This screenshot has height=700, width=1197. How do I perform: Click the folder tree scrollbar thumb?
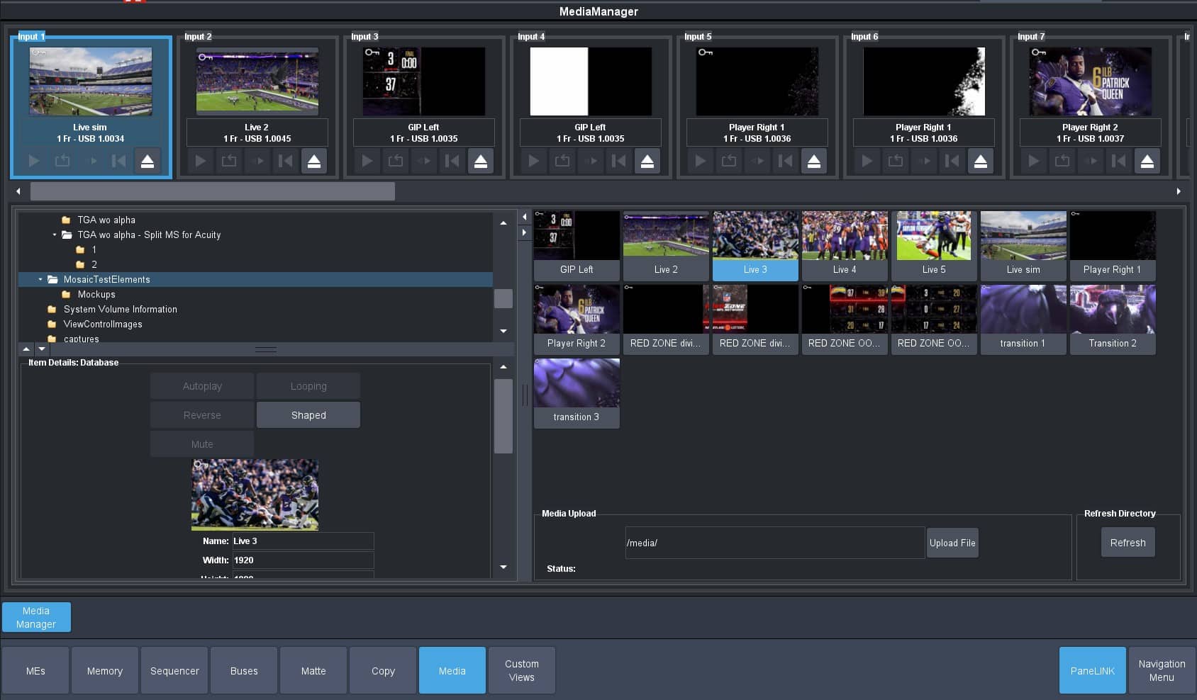503,298
